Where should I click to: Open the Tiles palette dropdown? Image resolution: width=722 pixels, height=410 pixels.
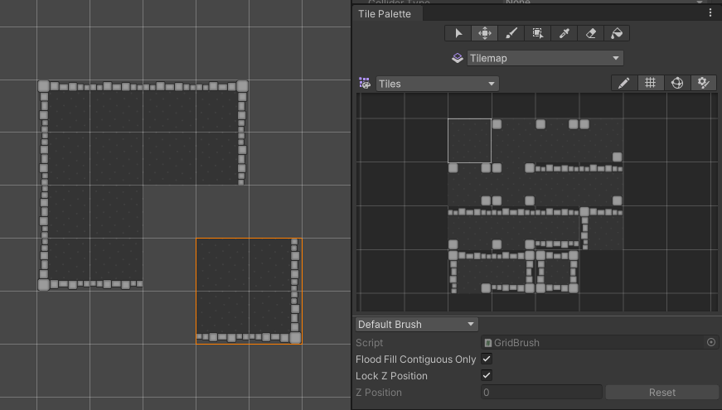pos(437,84)
